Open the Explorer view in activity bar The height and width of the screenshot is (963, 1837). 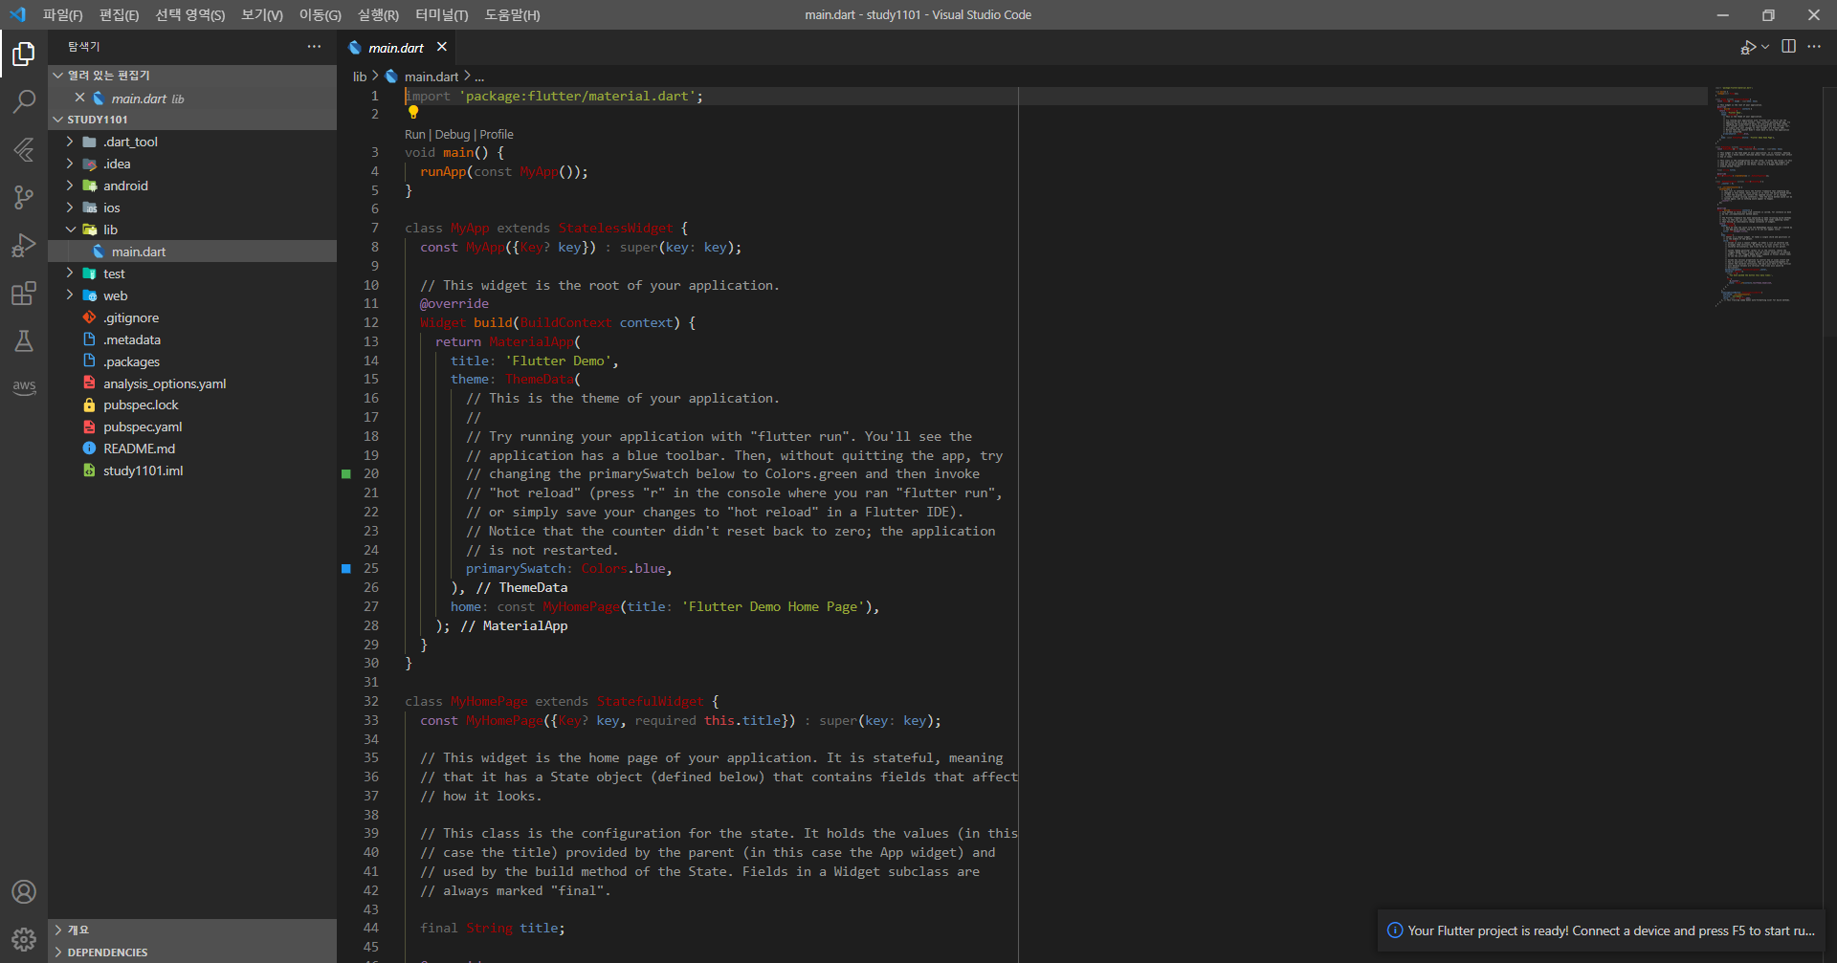pos(24,55)
